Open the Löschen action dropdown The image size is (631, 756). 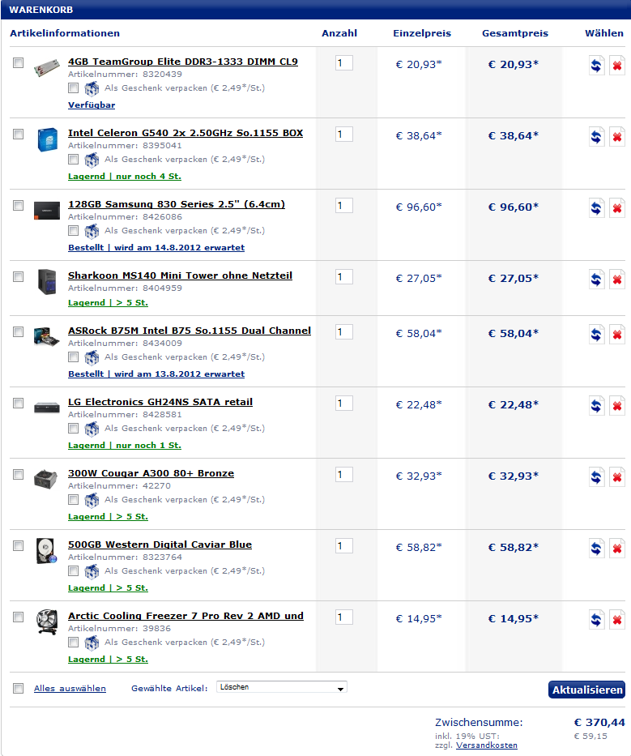pos(282,687)
